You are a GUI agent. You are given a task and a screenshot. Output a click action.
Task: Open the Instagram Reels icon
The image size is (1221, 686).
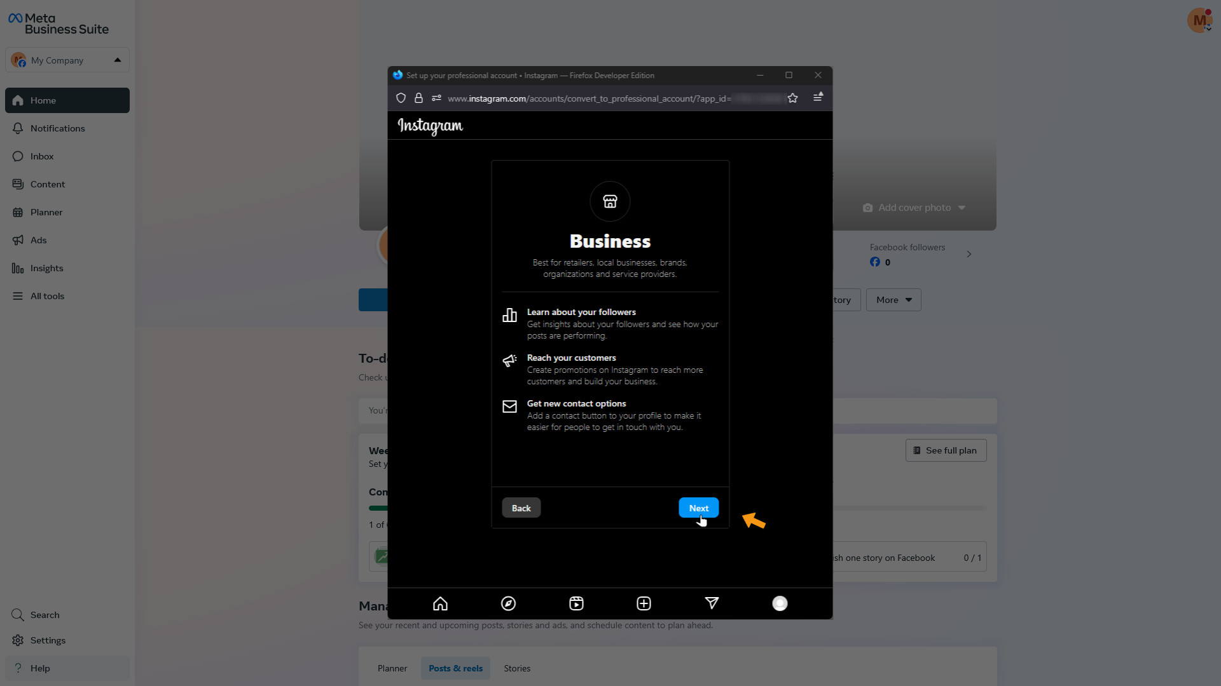(x=576, y=603)
